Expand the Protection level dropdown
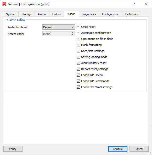152x155 pixels. pyautogui.click(x=59, y=27)
